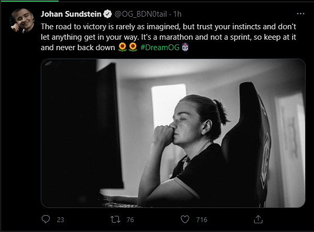Open the three-dot more options menu
The width and height of the screenshot is (314, 232).
pos(300,13)
